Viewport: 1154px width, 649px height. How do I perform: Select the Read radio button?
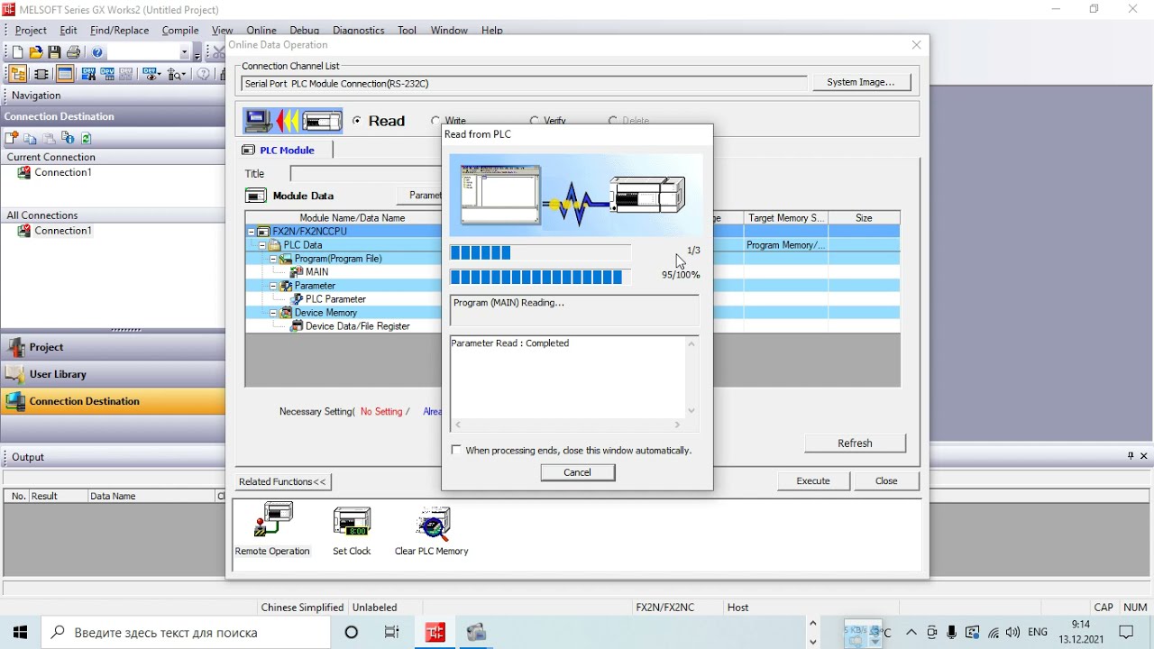pos(358,121)
